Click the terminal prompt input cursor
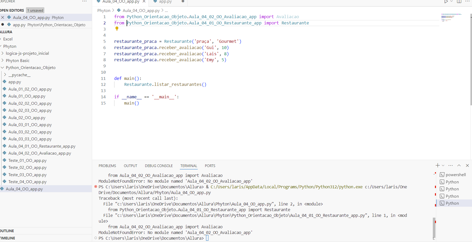This screenshot has width=472, height=242. tap(207, 238)
